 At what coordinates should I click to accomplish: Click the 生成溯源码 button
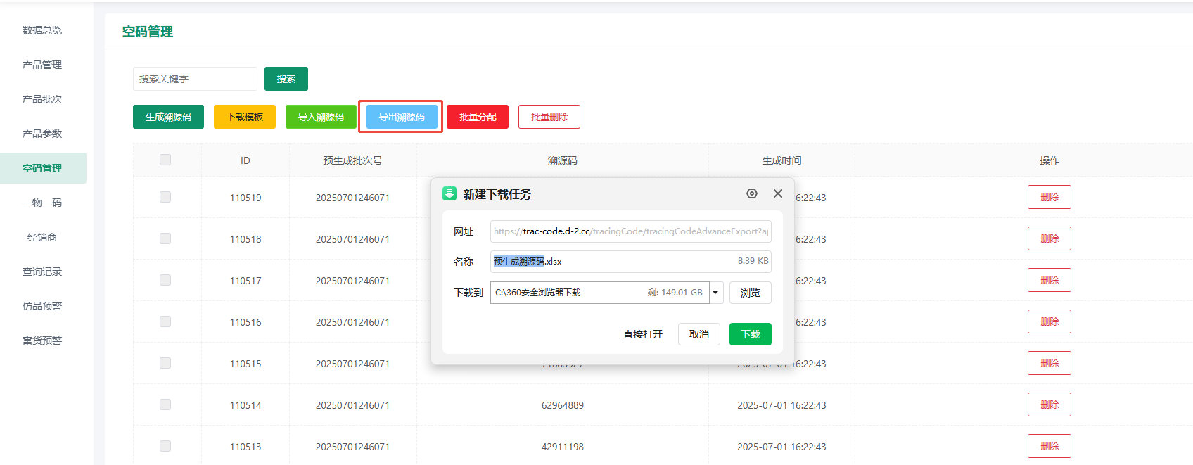168,117
